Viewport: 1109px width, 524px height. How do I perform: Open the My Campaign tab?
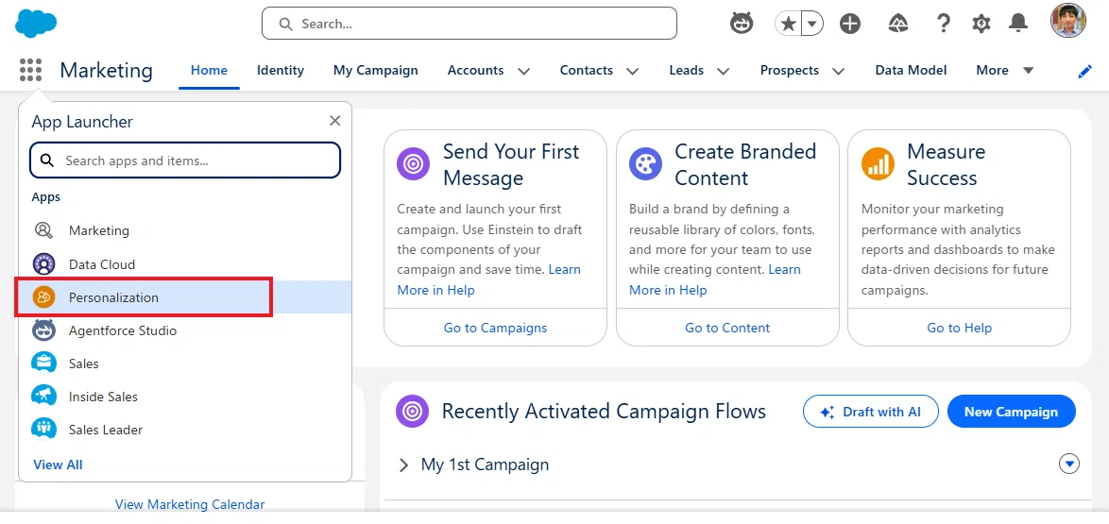[376, 70]
